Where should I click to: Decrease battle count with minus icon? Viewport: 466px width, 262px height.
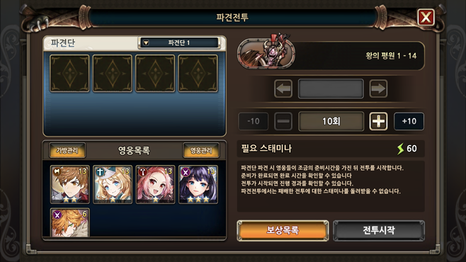pos(283,122)
